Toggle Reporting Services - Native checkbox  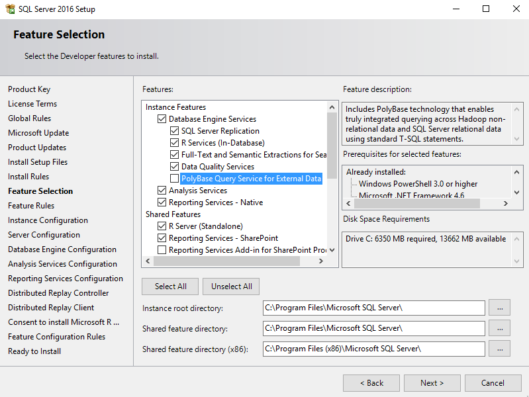(162, 202)
